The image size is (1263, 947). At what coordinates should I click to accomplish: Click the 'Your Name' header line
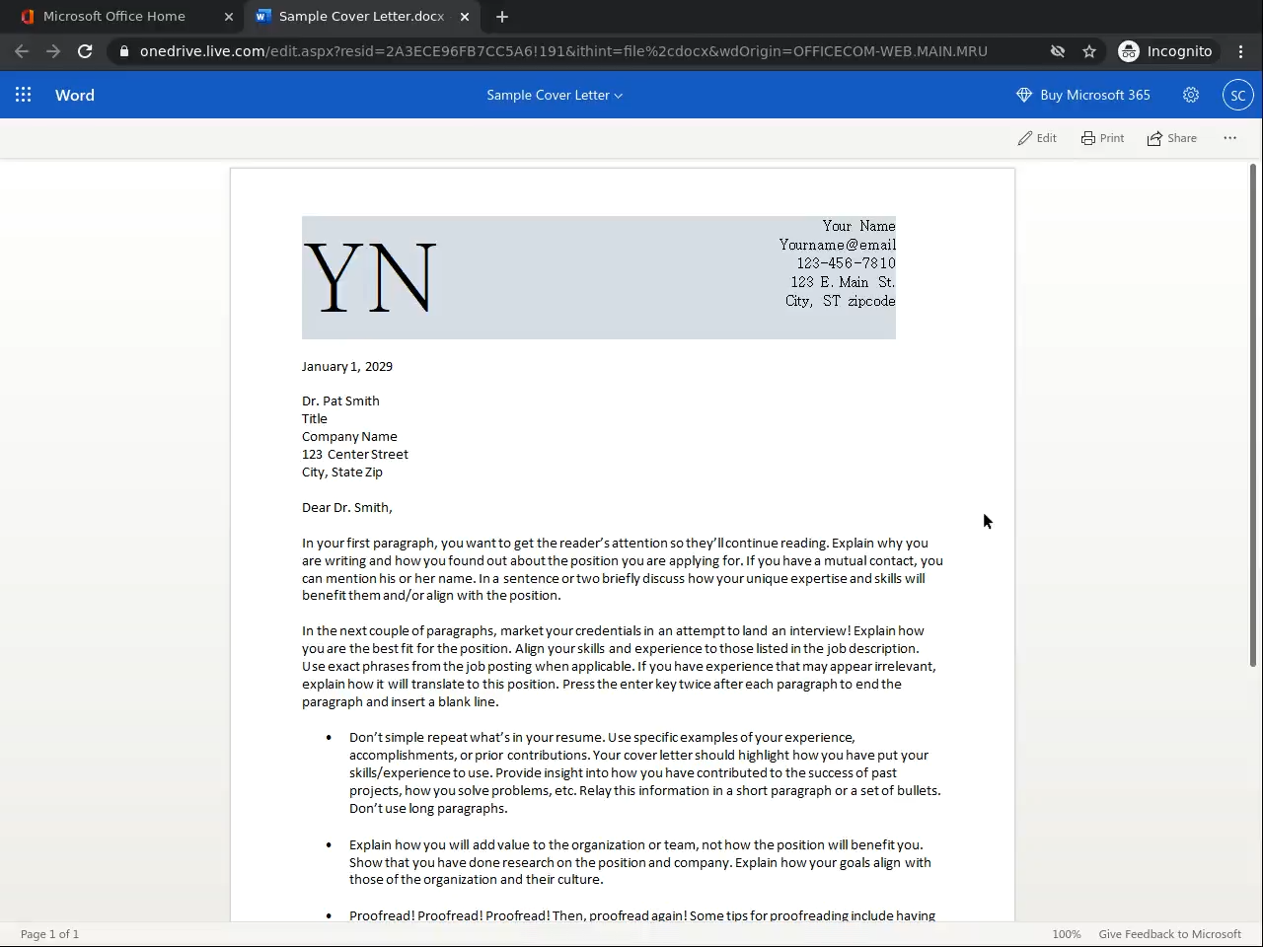coord(859,226)
